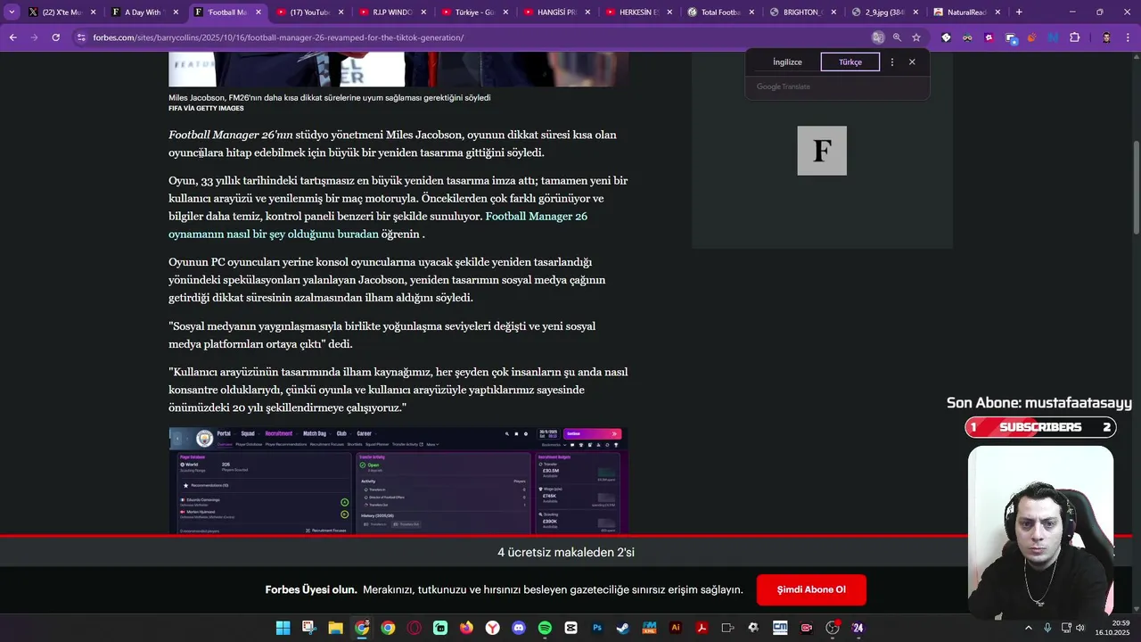Open the Windows Start menu
1141x642 pixels.
(x=283, y=628)
